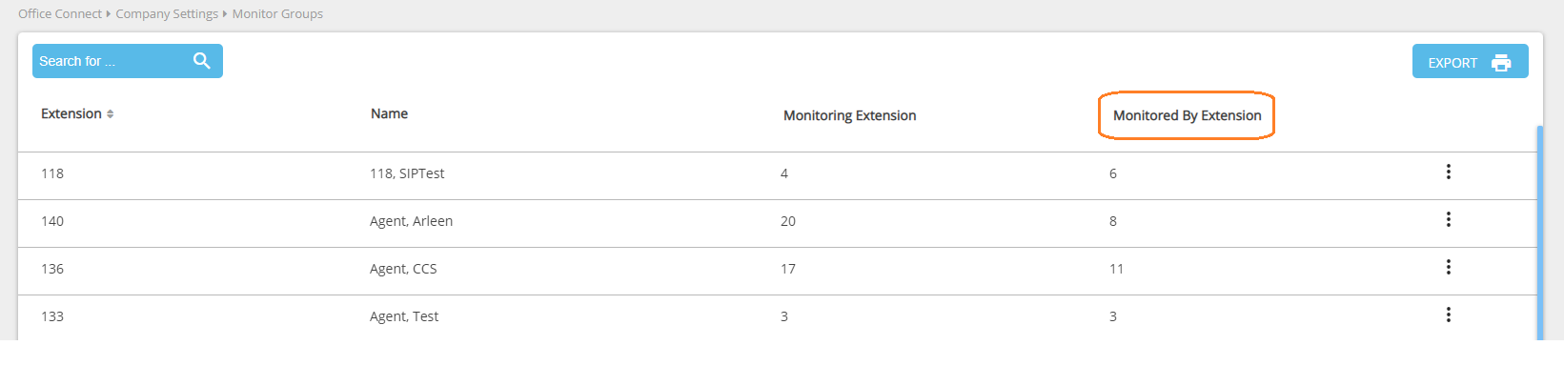Click the printer icon on Export
This screenshot has height=386, width=1564.
tap(1501, 63)
